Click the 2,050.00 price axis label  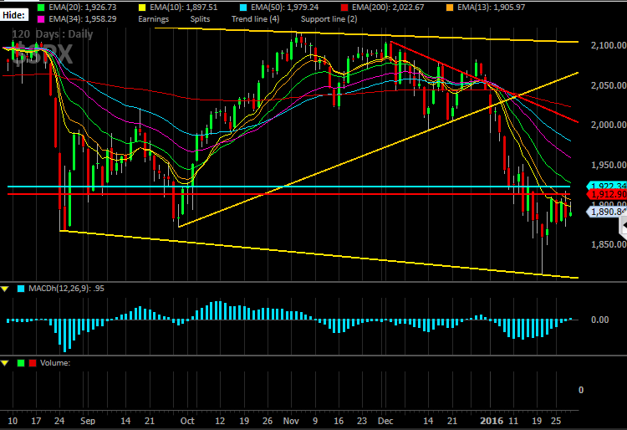pos(609,85)
